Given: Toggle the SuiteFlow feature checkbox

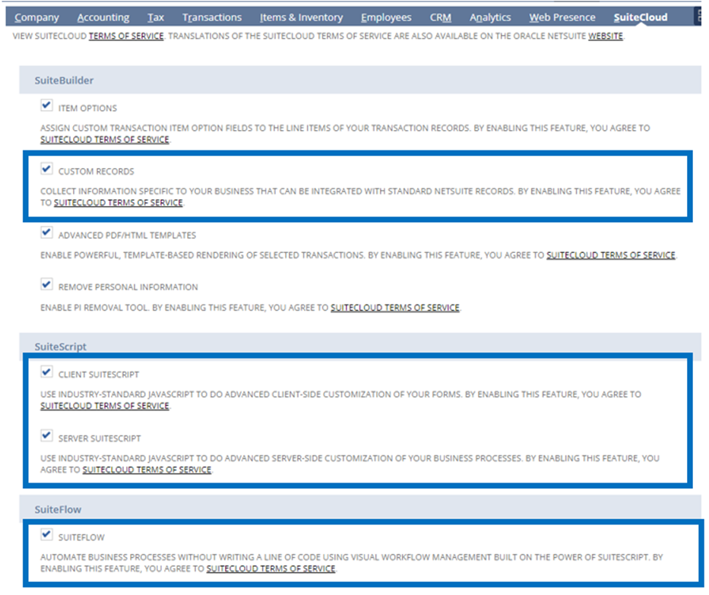Looking at the screenshot, I should point(46,534).
